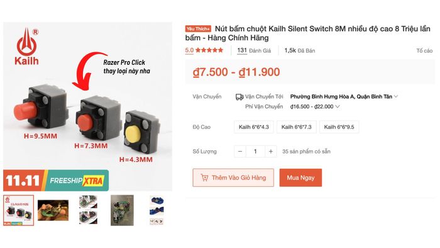Click the delivery truck icon
This screenshot has height=248, width=440.
[239, 97]
